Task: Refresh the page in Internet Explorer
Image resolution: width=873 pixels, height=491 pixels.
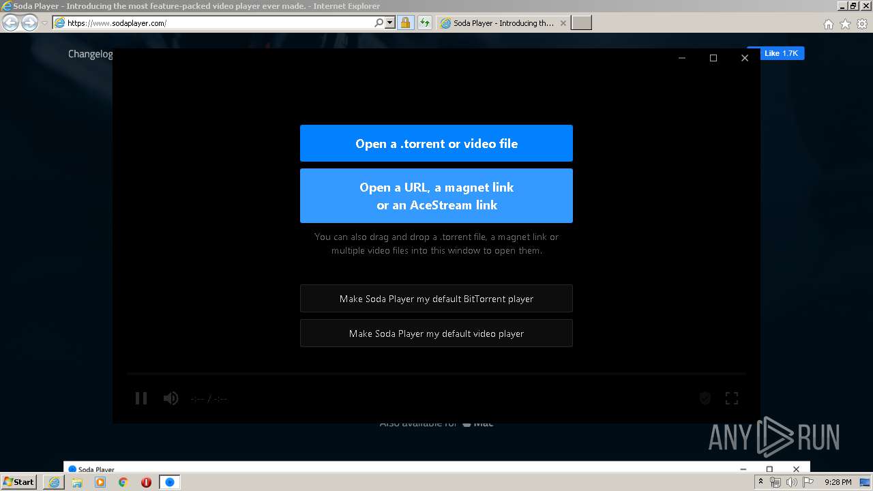Action: coord(425,23)
